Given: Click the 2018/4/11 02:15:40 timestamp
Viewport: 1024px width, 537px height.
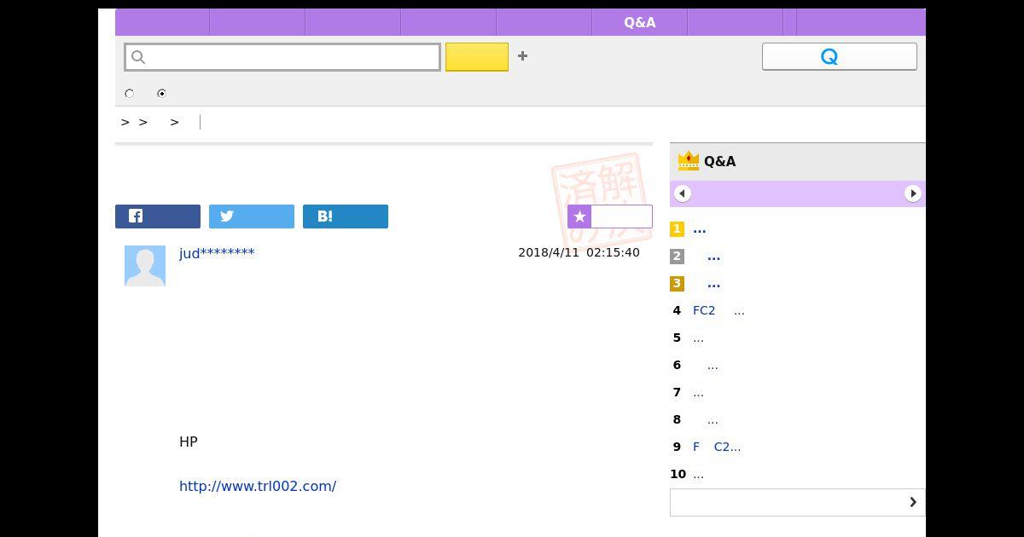Looking at the screenshot, I should (579, 252).
